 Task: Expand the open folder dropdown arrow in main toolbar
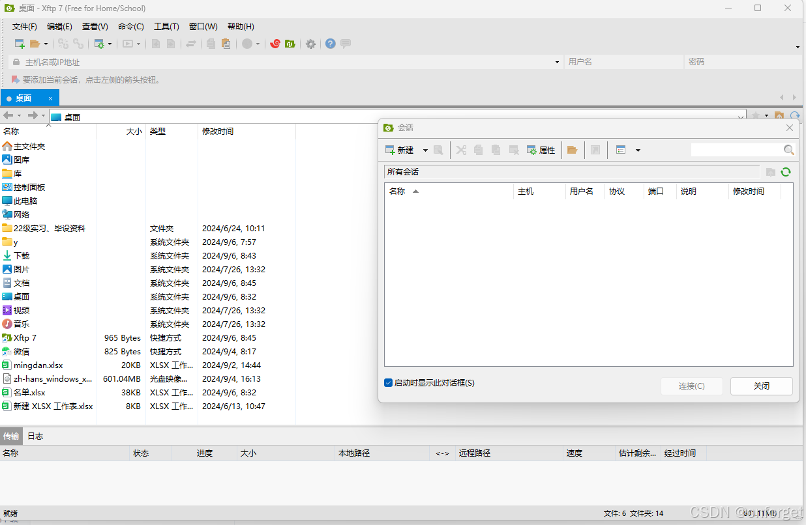[x=46, y=44]
